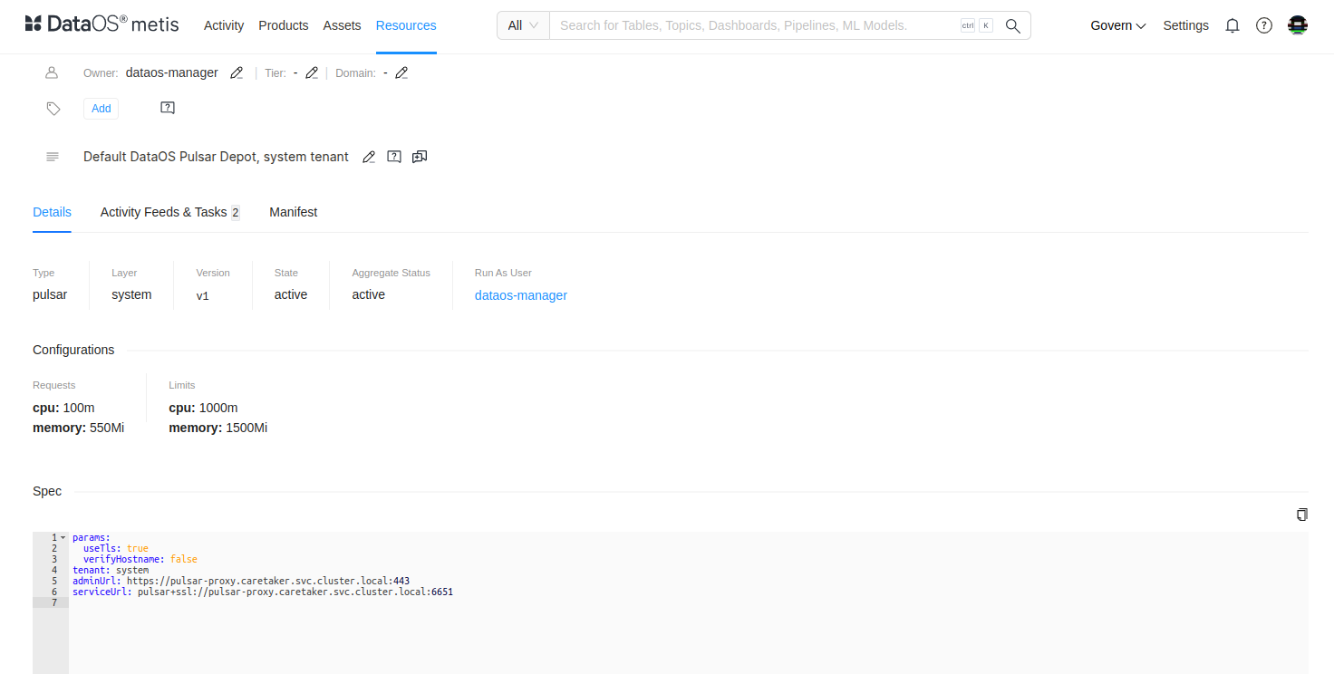Open the description conversation thread icon

[x=420, y=157]
